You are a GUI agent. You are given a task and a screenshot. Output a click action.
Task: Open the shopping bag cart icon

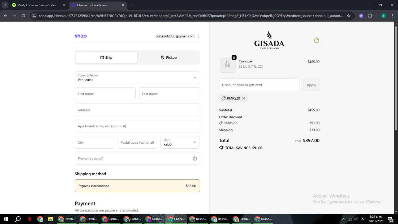tap(317, 40)
